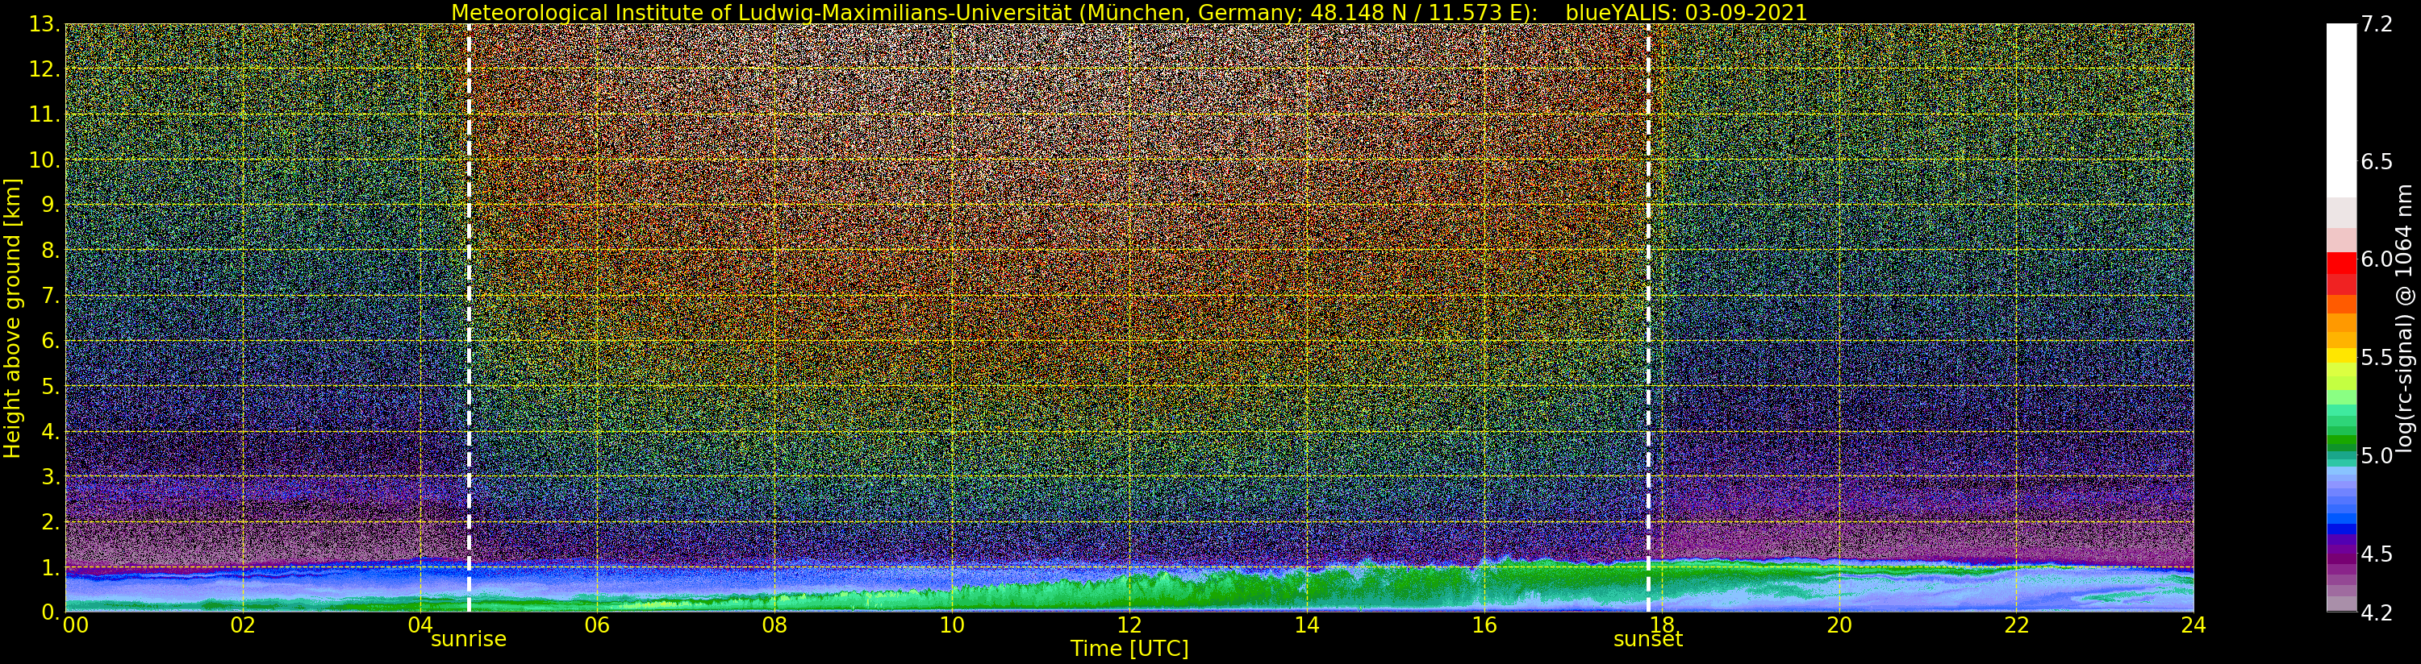This screenshot has width=2421, height=664.
Task: Click the "4.5" colorbar value
Action: click(2376, 554)
